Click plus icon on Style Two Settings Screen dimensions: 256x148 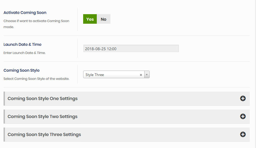243,116
